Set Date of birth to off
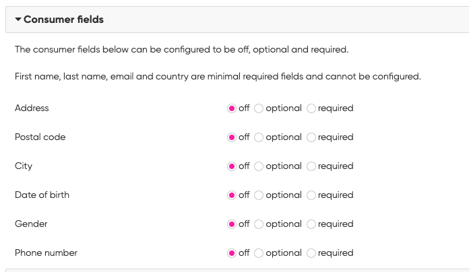Screen dimensions: 469x272 coord(232,195)
